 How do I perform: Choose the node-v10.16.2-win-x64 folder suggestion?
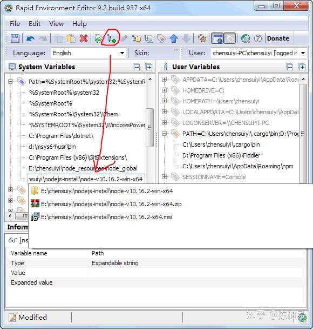click(107, 191)
